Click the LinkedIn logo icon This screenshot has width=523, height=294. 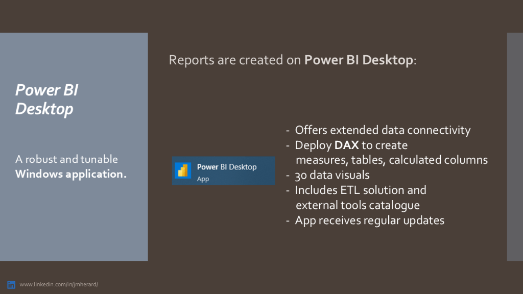click(11, 284)
